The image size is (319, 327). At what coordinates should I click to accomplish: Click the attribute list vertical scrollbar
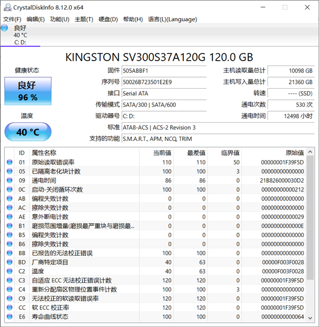(x=309, y=213)
